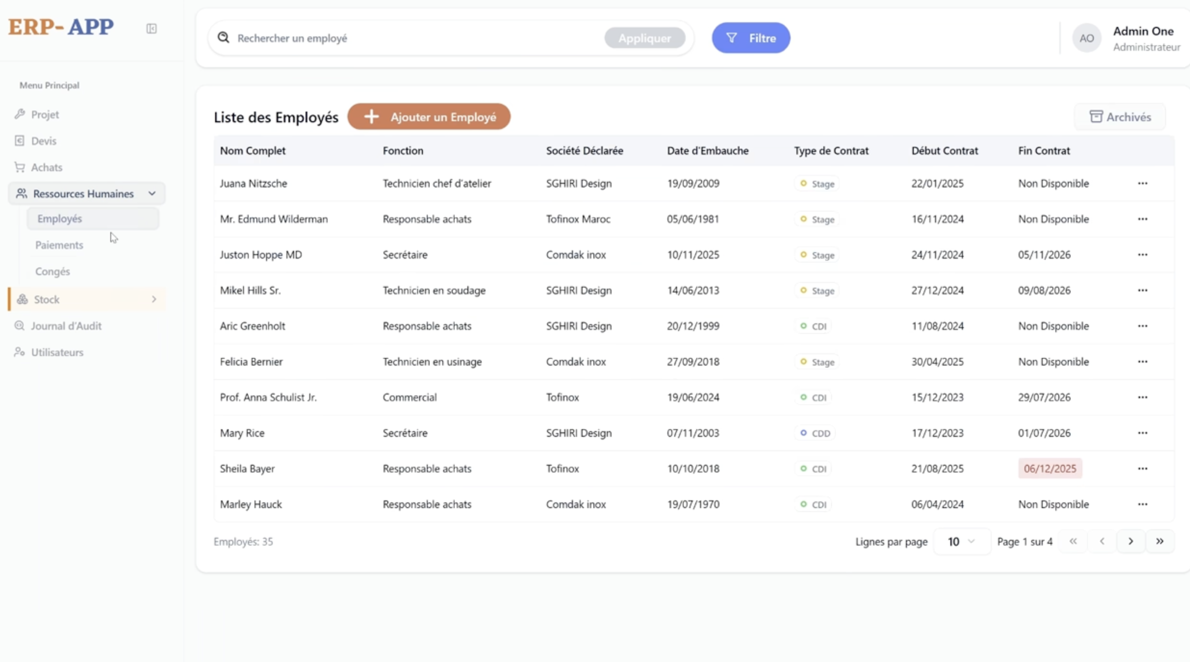Open Journal d'Audit from the sidebar
The image size is (1190, 662).
click(x=66, y=326)
